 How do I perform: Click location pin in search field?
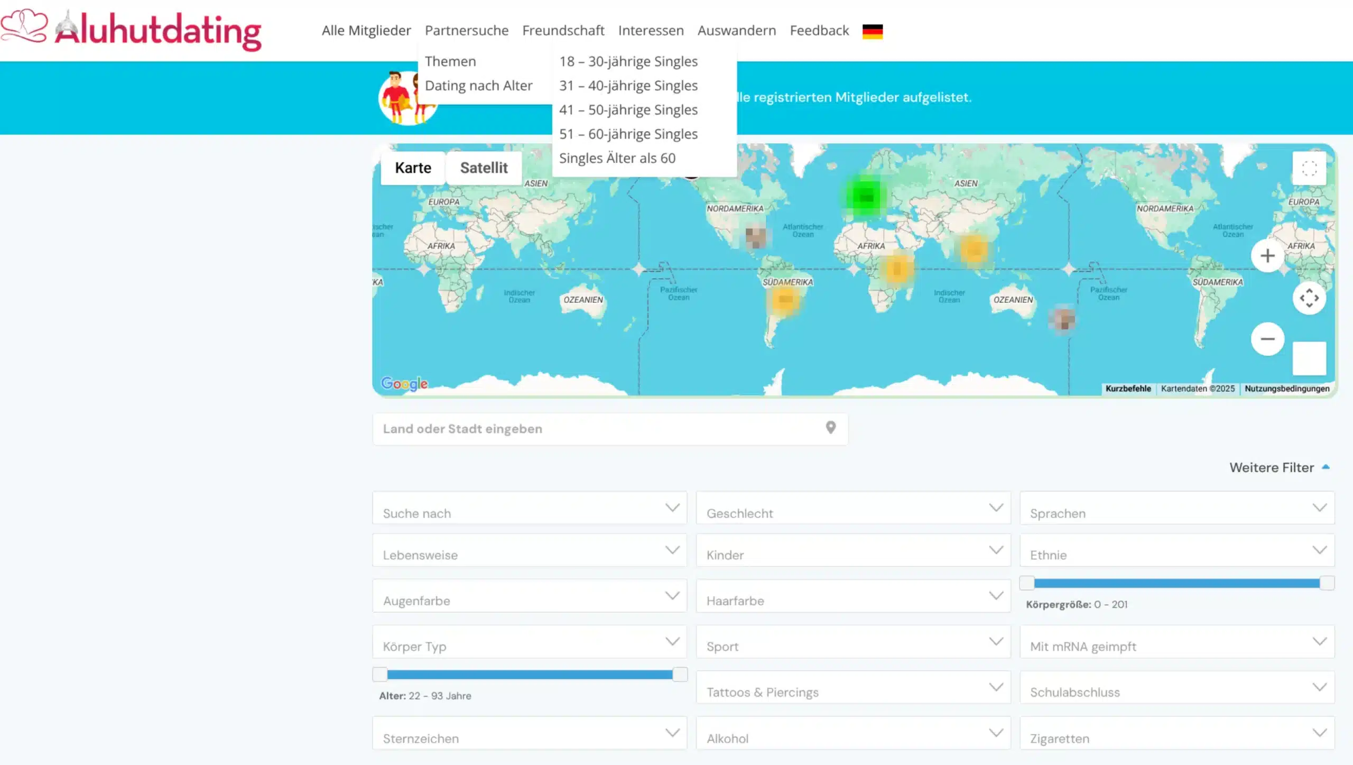coord(830,428)
